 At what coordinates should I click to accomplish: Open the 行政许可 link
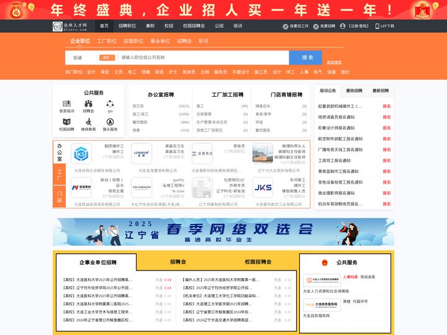click(x=360, y=301)
